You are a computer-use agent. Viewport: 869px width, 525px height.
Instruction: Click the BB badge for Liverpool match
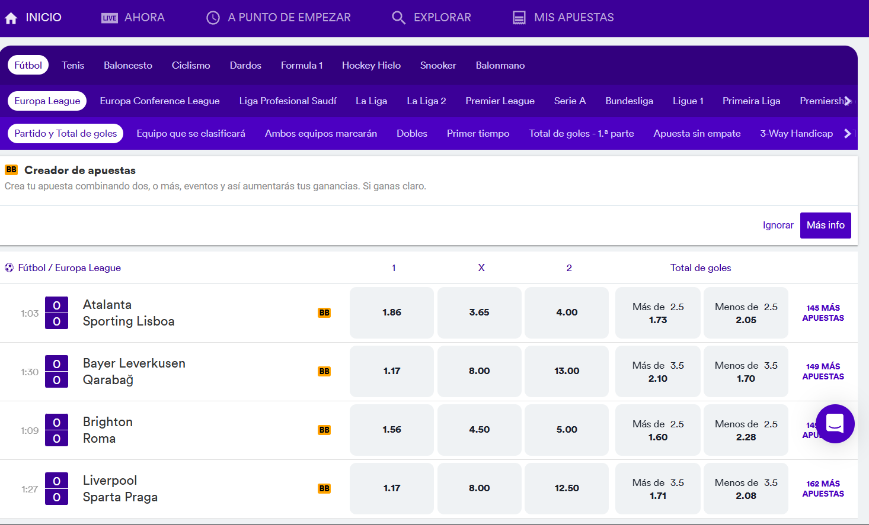tap(324, 488)
